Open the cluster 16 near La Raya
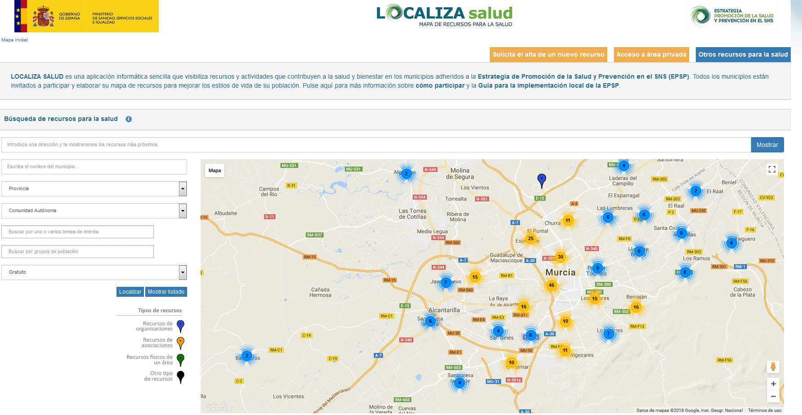The image size is (802, 415). (x=524, y=307)
